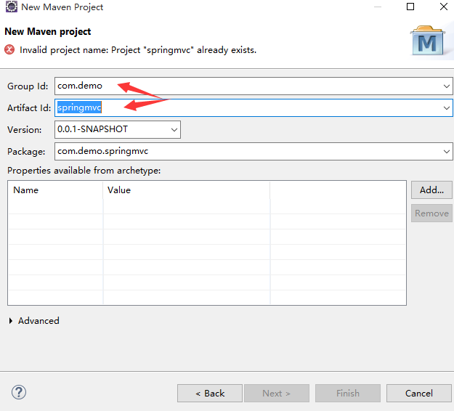Click the help question mark icon
Viewport: 454px width, 411px height.
click(x=19, y=392)
